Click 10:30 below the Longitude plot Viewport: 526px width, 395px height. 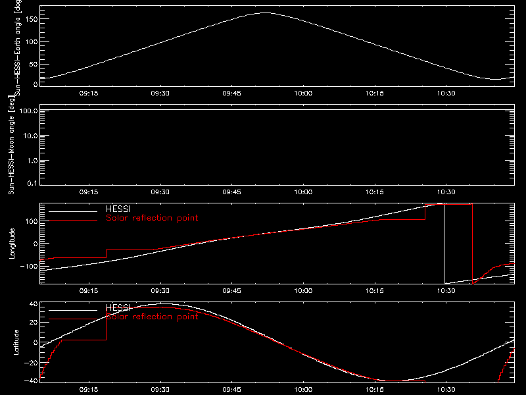446,291
